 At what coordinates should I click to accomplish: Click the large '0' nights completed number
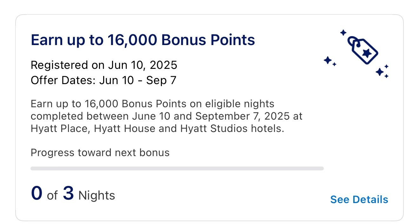pyautogui.click(x=37, y=194)
